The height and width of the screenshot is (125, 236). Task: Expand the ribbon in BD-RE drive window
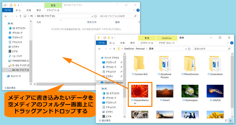134,10
